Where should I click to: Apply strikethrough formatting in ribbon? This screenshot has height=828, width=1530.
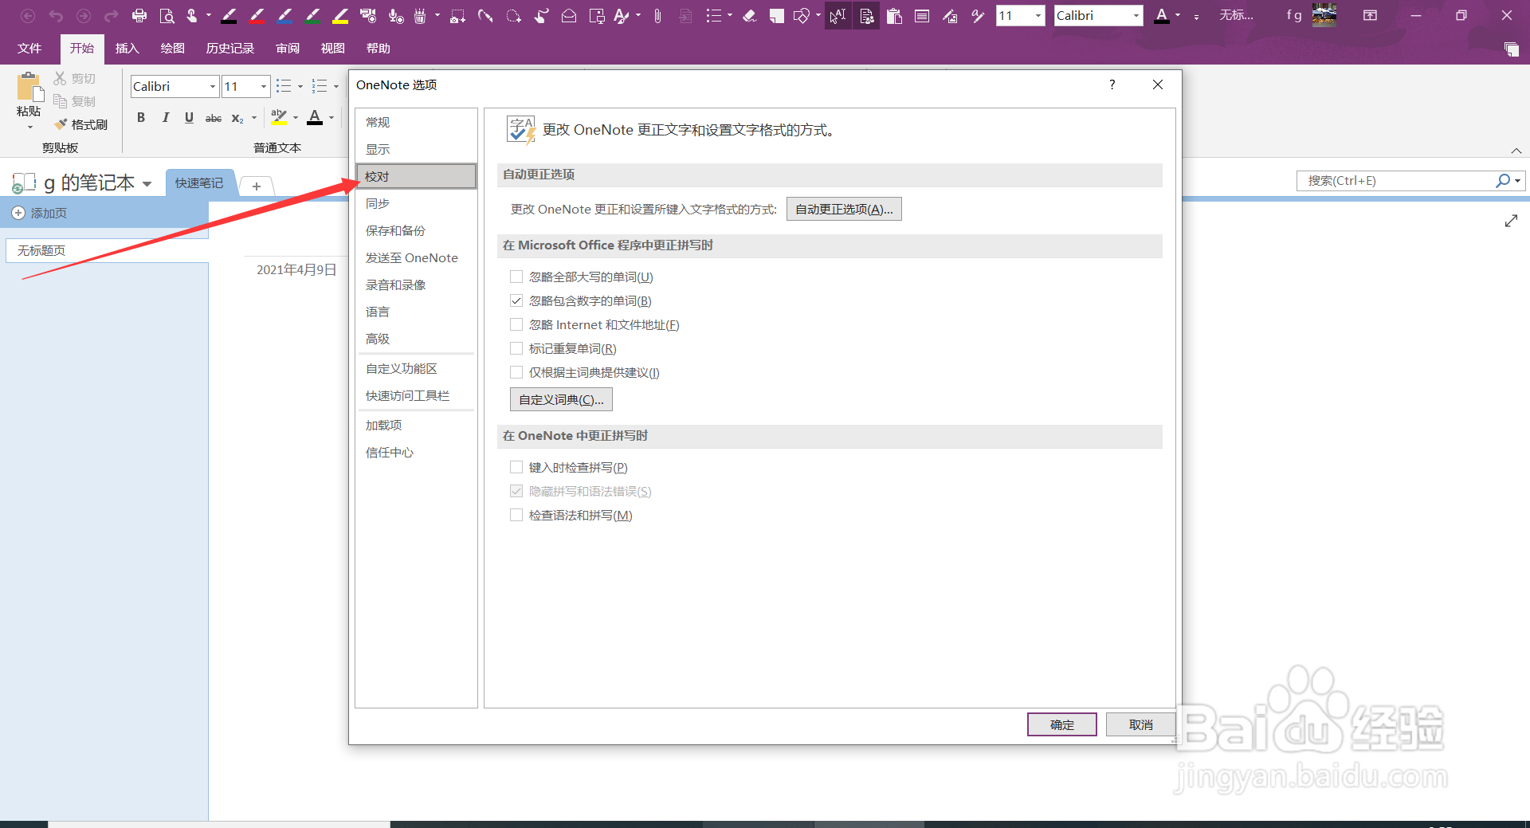click(214, 118)
